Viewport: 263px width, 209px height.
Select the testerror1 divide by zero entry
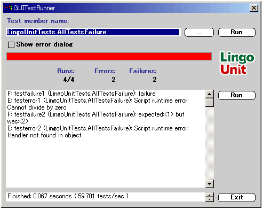pos(98,104)
